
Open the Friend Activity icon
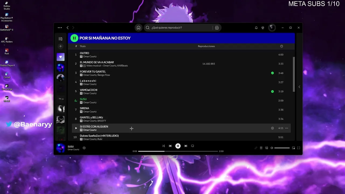pyautogui.click(x=263, y=27)
